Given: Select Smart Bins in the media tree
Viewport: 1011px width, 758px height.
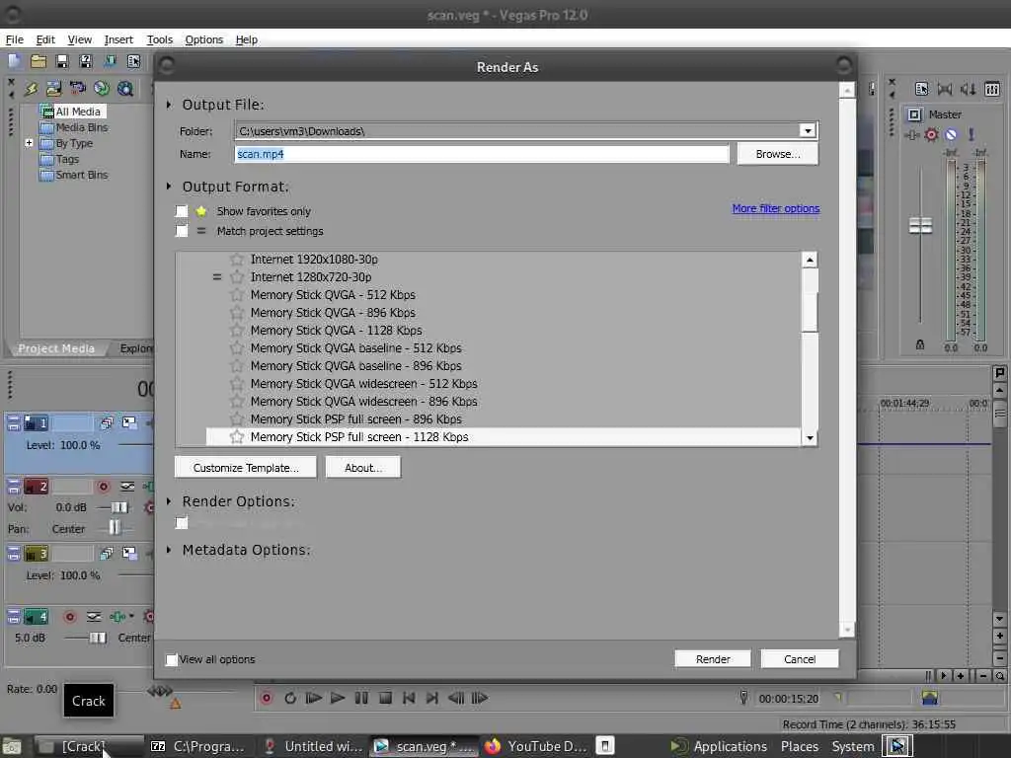Looking at the screenshot, I should (x=81, y=175).
